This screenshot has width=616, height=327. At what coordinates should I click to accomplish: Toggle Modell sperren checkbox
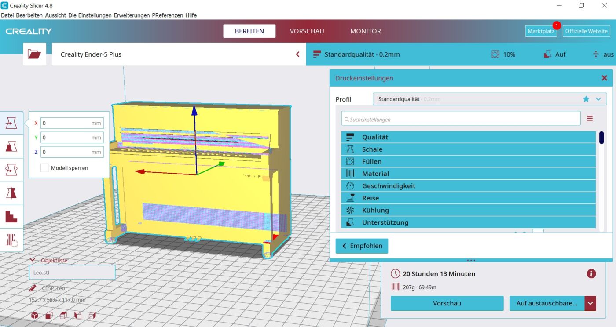(x=44, y=168)
